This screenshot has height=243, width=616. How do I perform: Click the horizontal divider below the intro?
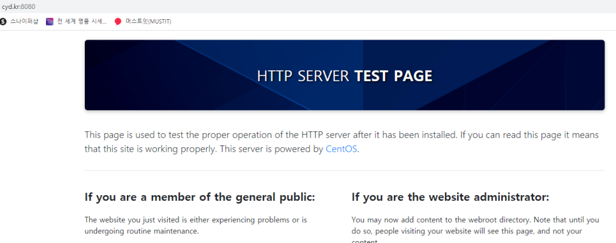click(x=344, y=171)
